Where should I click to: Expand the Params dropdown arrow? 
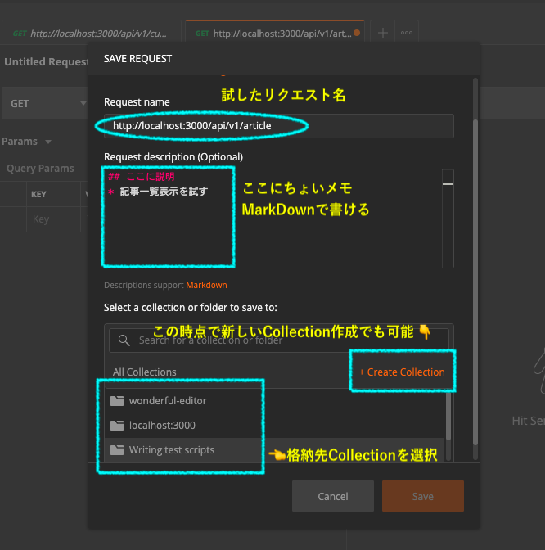pos(48,142)
